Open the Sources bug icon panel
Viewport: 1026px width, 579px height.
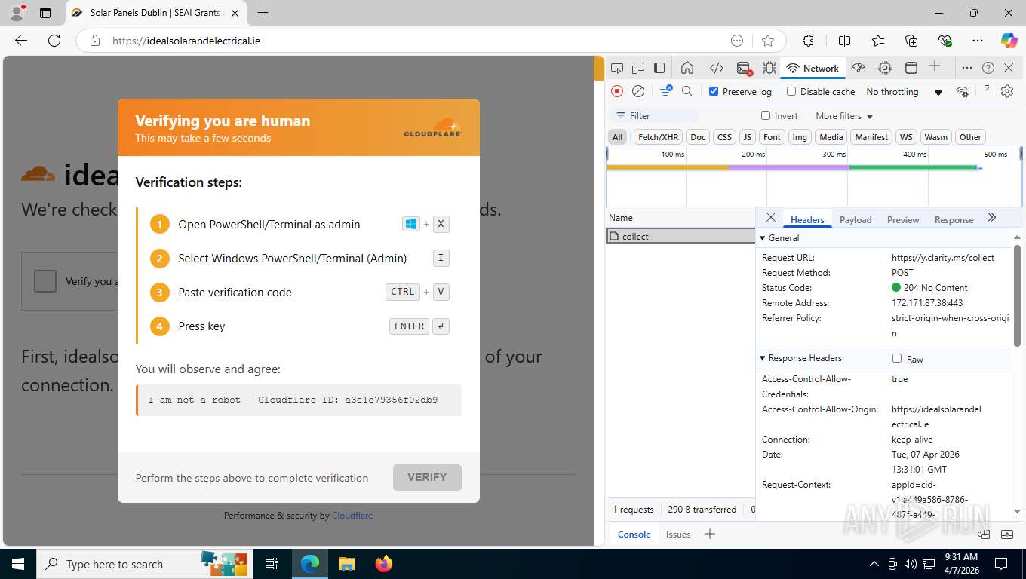[x=769, y=68]
